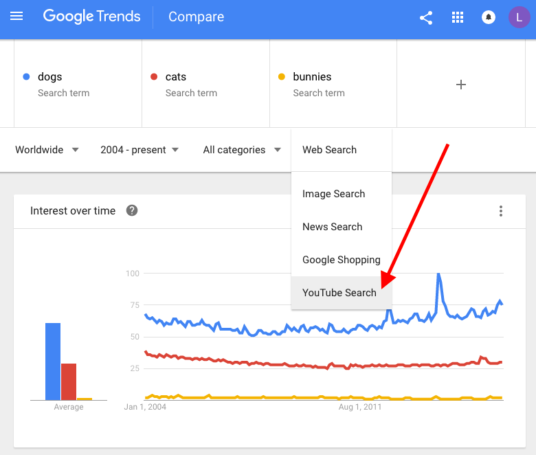Open the 2004 - present date range dropdown

click(x=139, y=150)
